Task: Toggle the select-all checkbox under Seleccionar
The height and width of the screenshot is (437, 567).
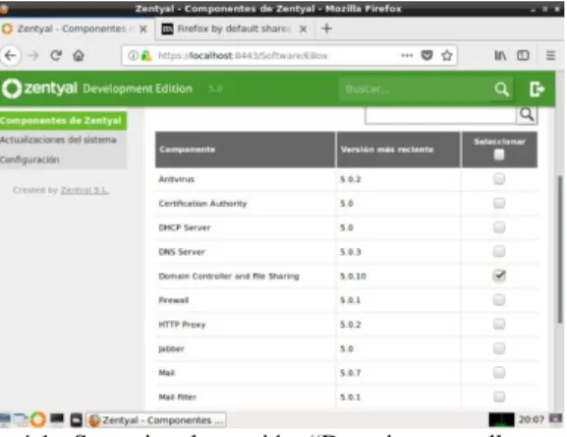Action: tap(499, 155)
